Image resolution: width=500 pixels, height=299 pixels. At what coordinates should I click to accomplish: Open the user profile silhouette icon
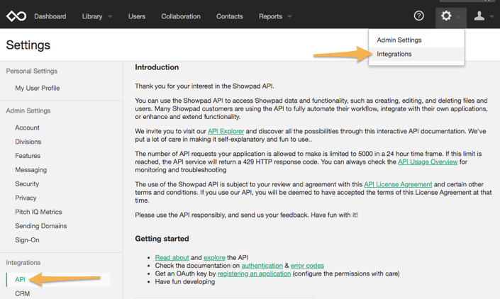point(479,16)
